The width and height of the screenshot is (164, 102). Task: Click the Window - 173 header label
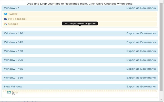14,51
